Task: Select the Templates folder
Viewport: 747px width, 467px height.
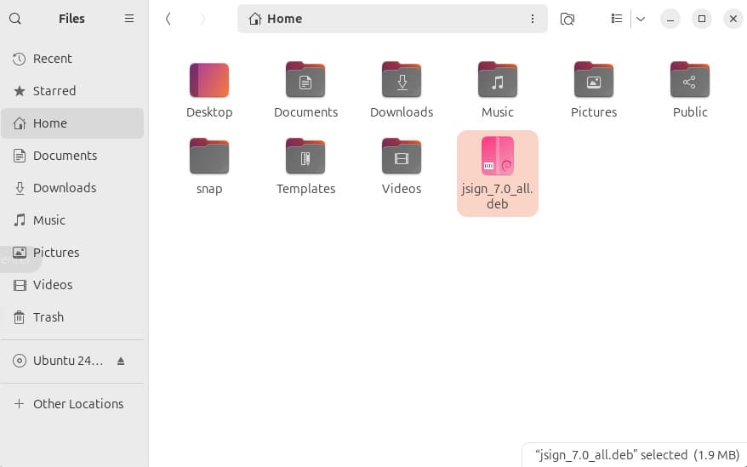Action: coord(305,157)
